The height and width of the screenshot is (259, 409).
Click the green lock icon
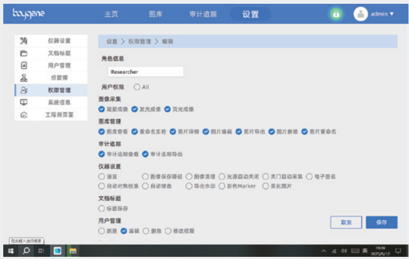pyautogui.click(x=336, y=14)
